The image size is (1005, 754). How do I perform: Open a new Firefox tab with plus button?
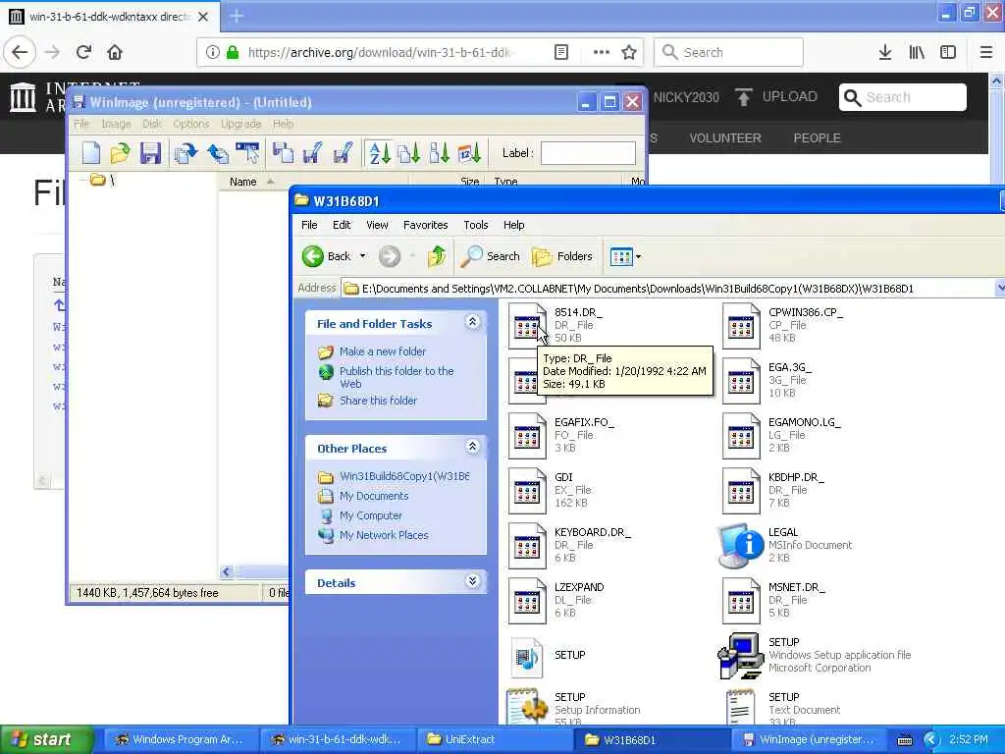pyautogui.click(x=237, y=16)
